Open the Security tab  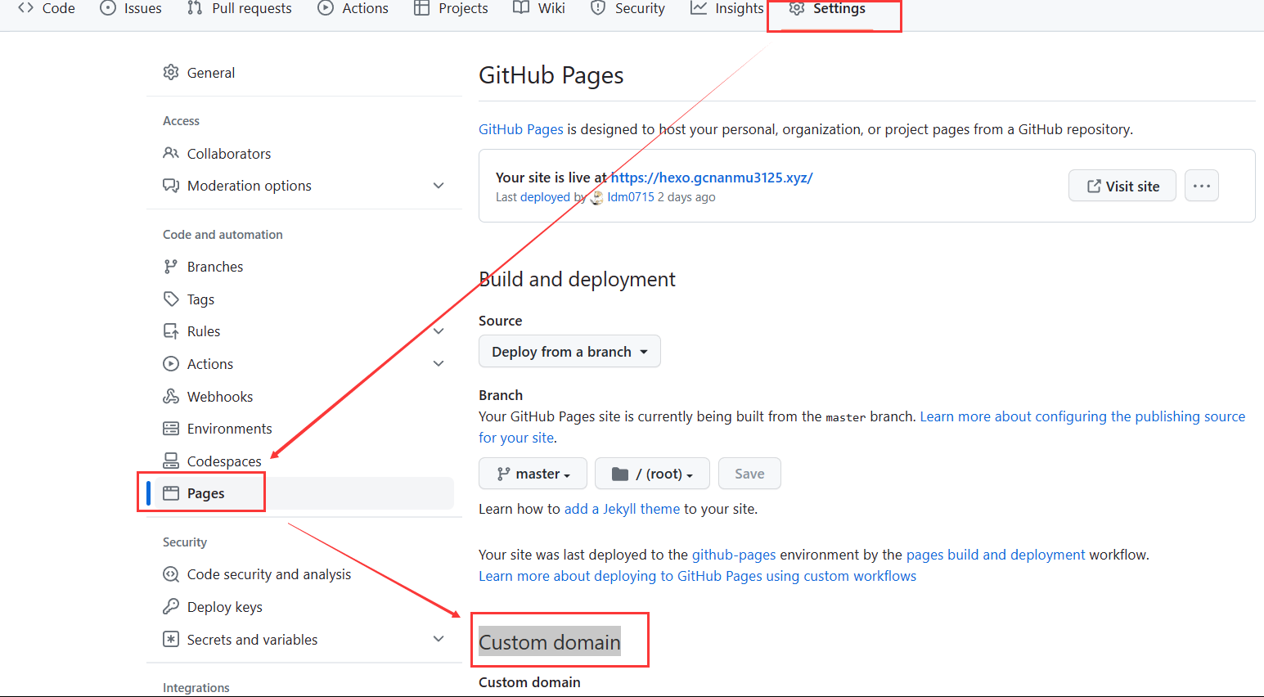point(628,8)
